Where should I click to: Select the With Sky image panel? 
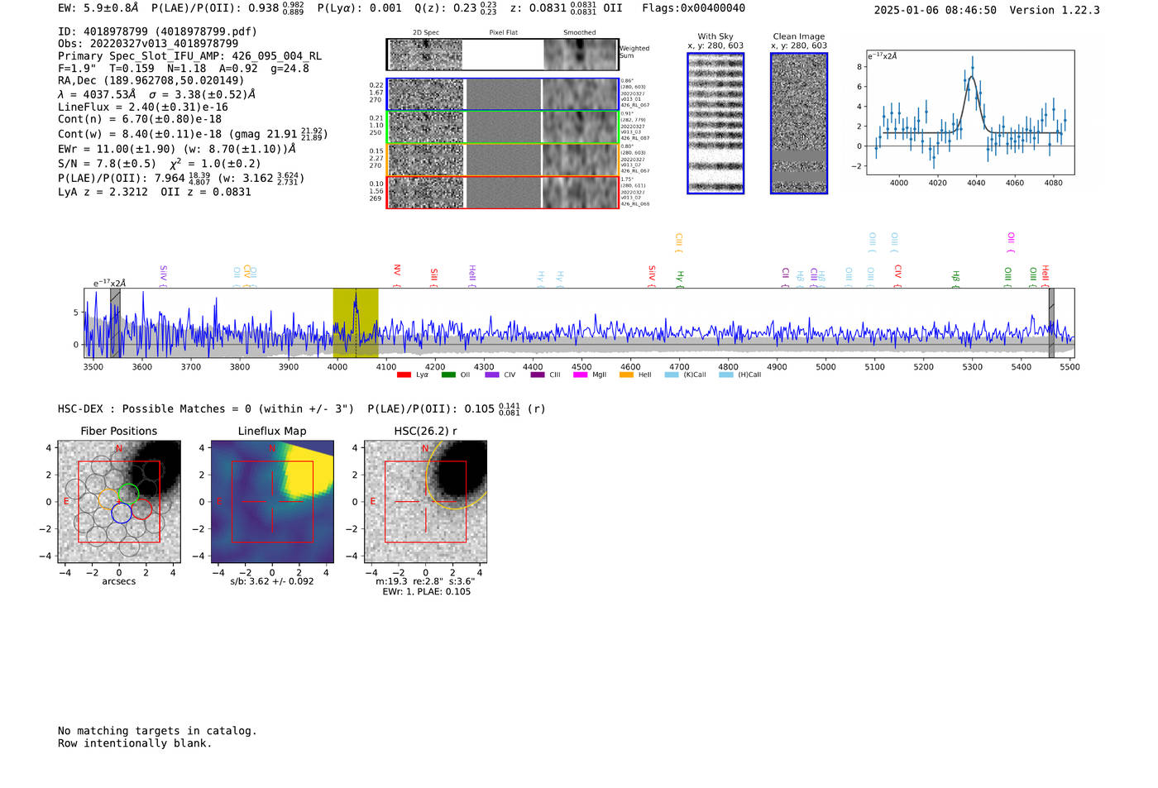pyautogui.click(x=715, y=123)
